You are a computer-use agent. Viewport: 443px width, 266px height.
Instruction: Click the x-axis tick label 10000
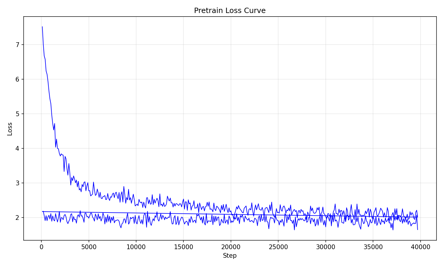tap(136, 246)
